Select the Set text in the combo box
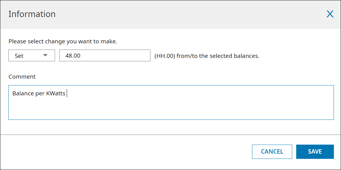 [x=19, y=56]
